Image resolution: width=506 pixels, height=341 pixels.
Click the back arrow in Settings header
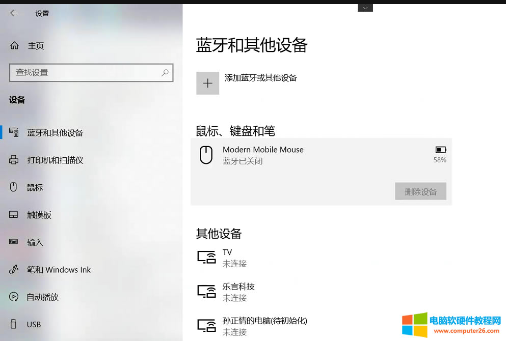pos(14,13)
